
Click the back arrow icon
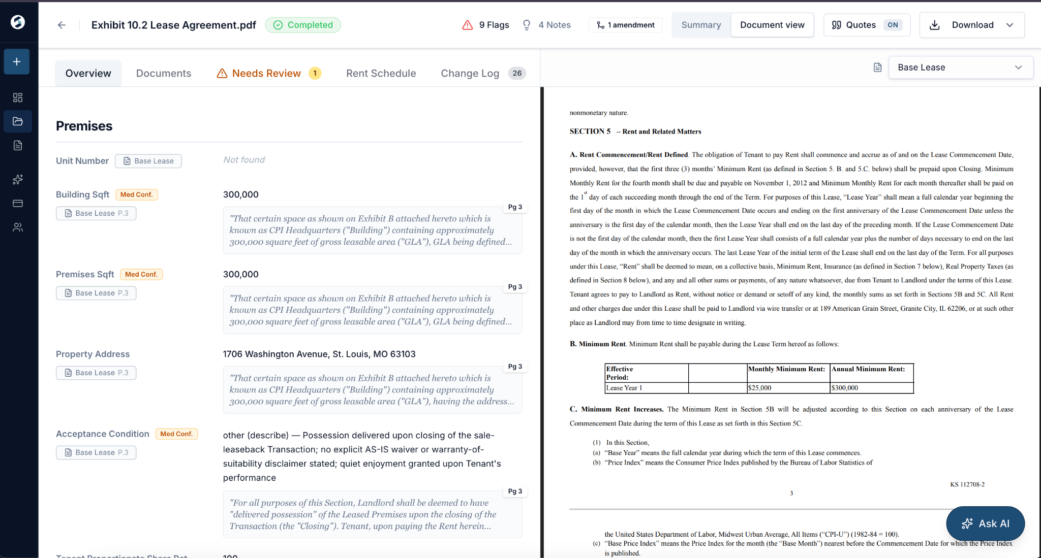click(x=62, y=25)
